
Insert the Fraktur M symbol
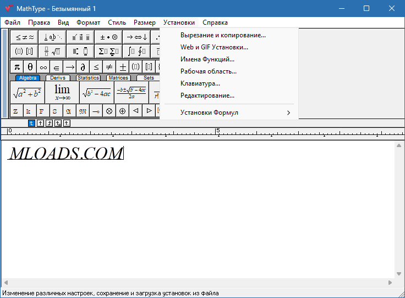pyautogui.click(x=83, y=111)
